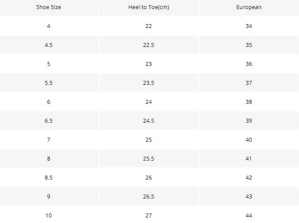
Task: Click shoe size 7 cell
Action: click(x=49, y=139)
